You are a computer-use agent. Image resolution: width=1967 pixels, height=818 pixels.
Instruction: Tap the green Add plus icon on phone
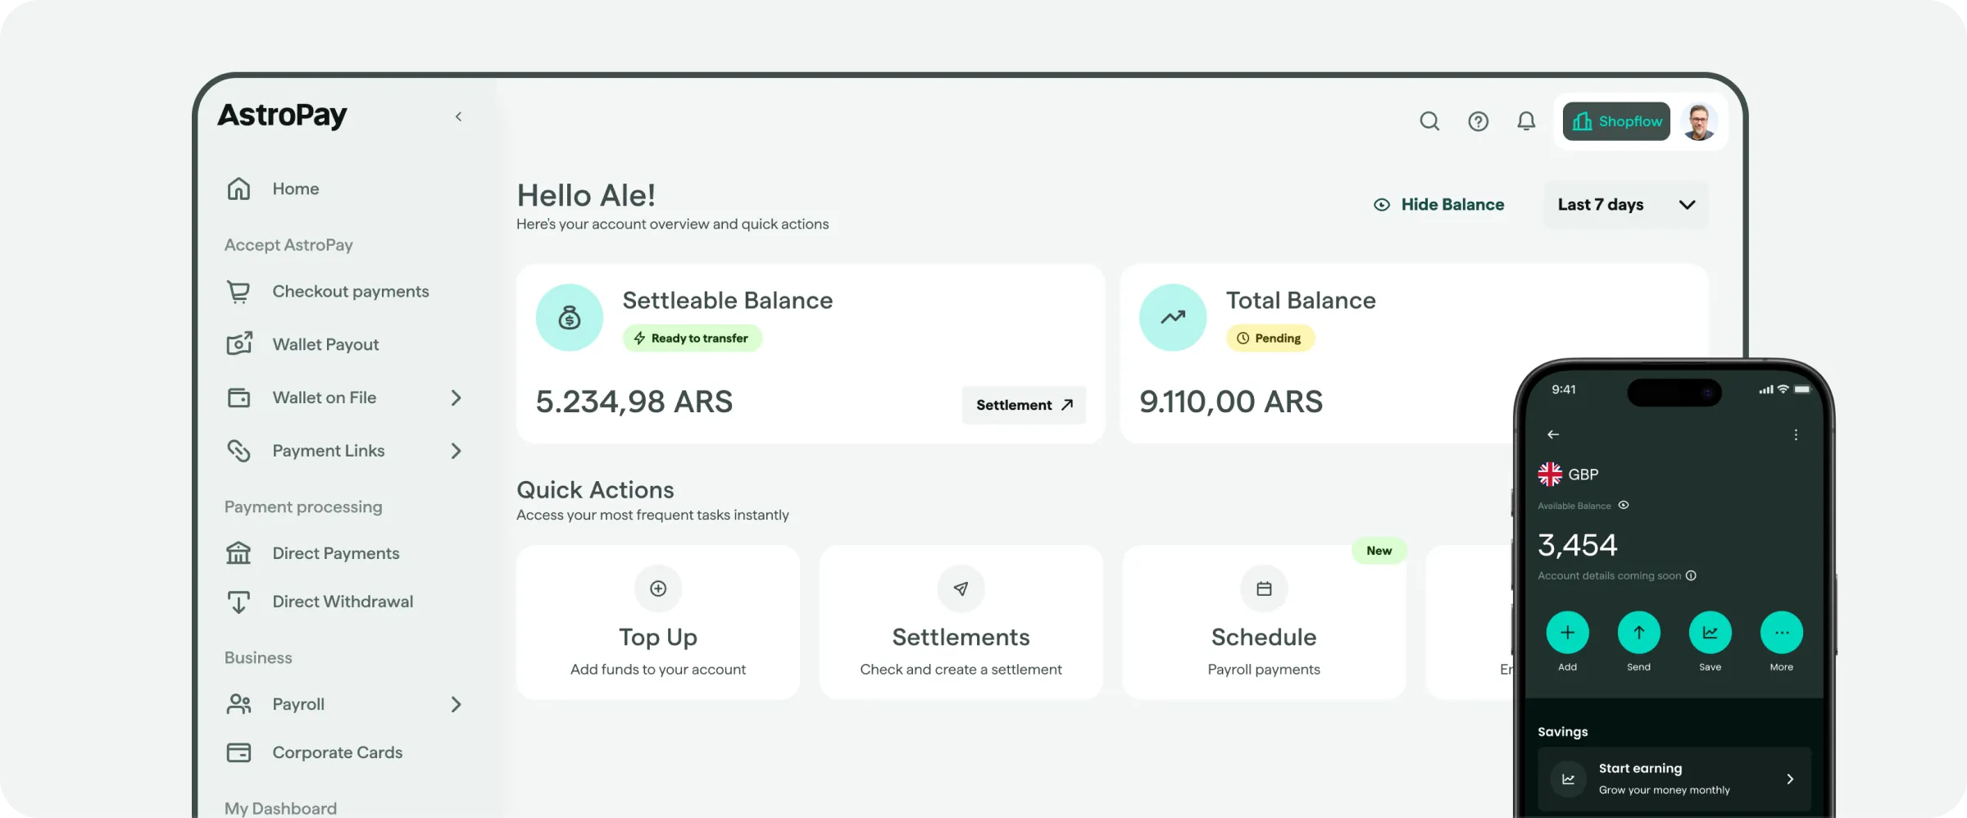[1567, 633]
